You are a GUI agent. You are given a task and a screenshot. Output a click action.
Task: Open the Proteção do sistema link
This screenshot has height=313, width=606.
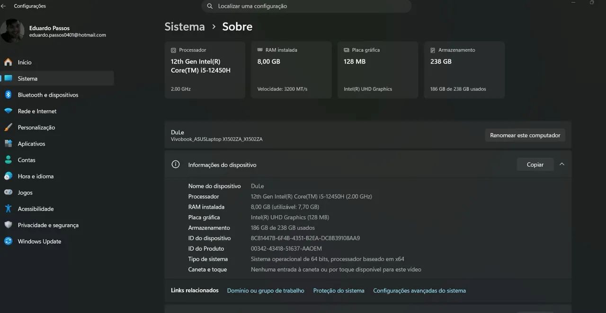pyautogui.click(x=339, y=291)
